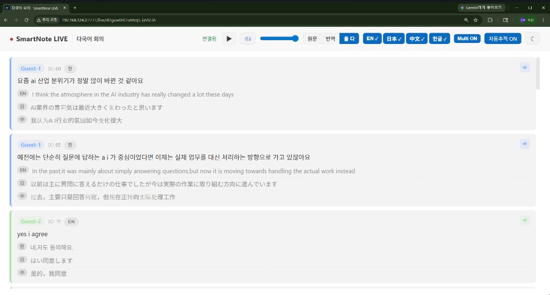Click the page vertical scrollbar
Viewport: 550px width, 295px height.
(538, 73)
